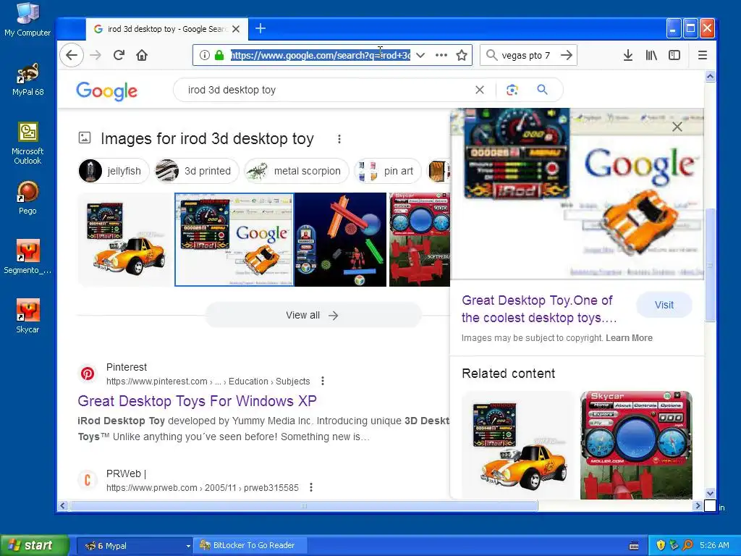Click the large iRod preview image
This screenshot has height=556, width=741.
pos(577,193)
